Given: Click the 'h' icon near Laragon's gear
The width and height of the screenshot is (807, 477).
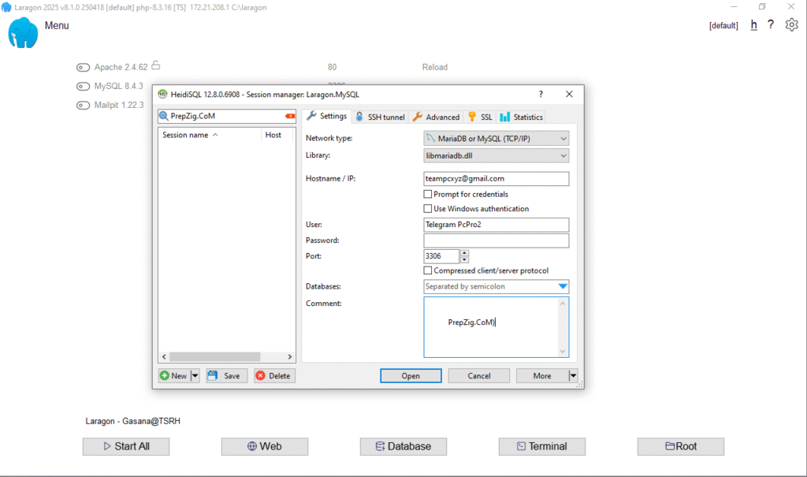Looking at the screenshot, I should [753, 24].
